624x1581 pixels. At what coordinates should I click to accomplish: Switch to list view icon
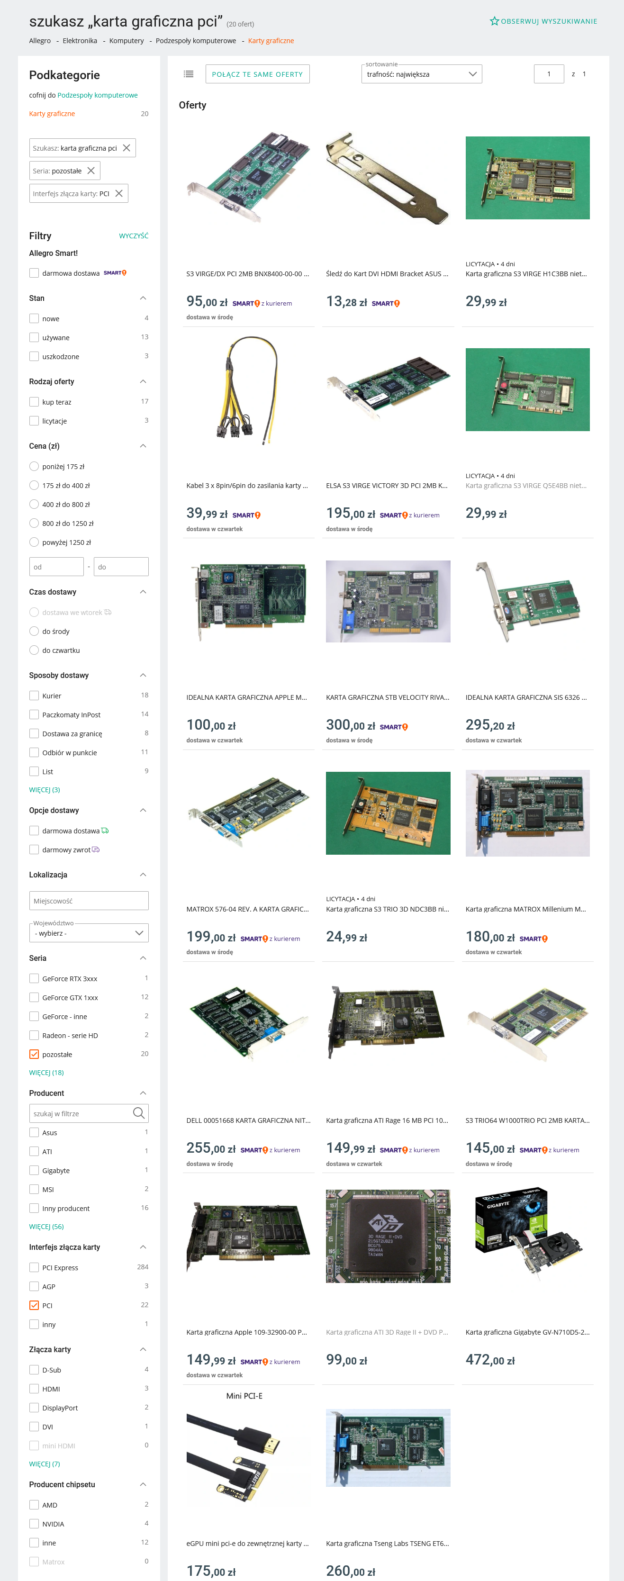pyautogui.click(x=189, y=74)
